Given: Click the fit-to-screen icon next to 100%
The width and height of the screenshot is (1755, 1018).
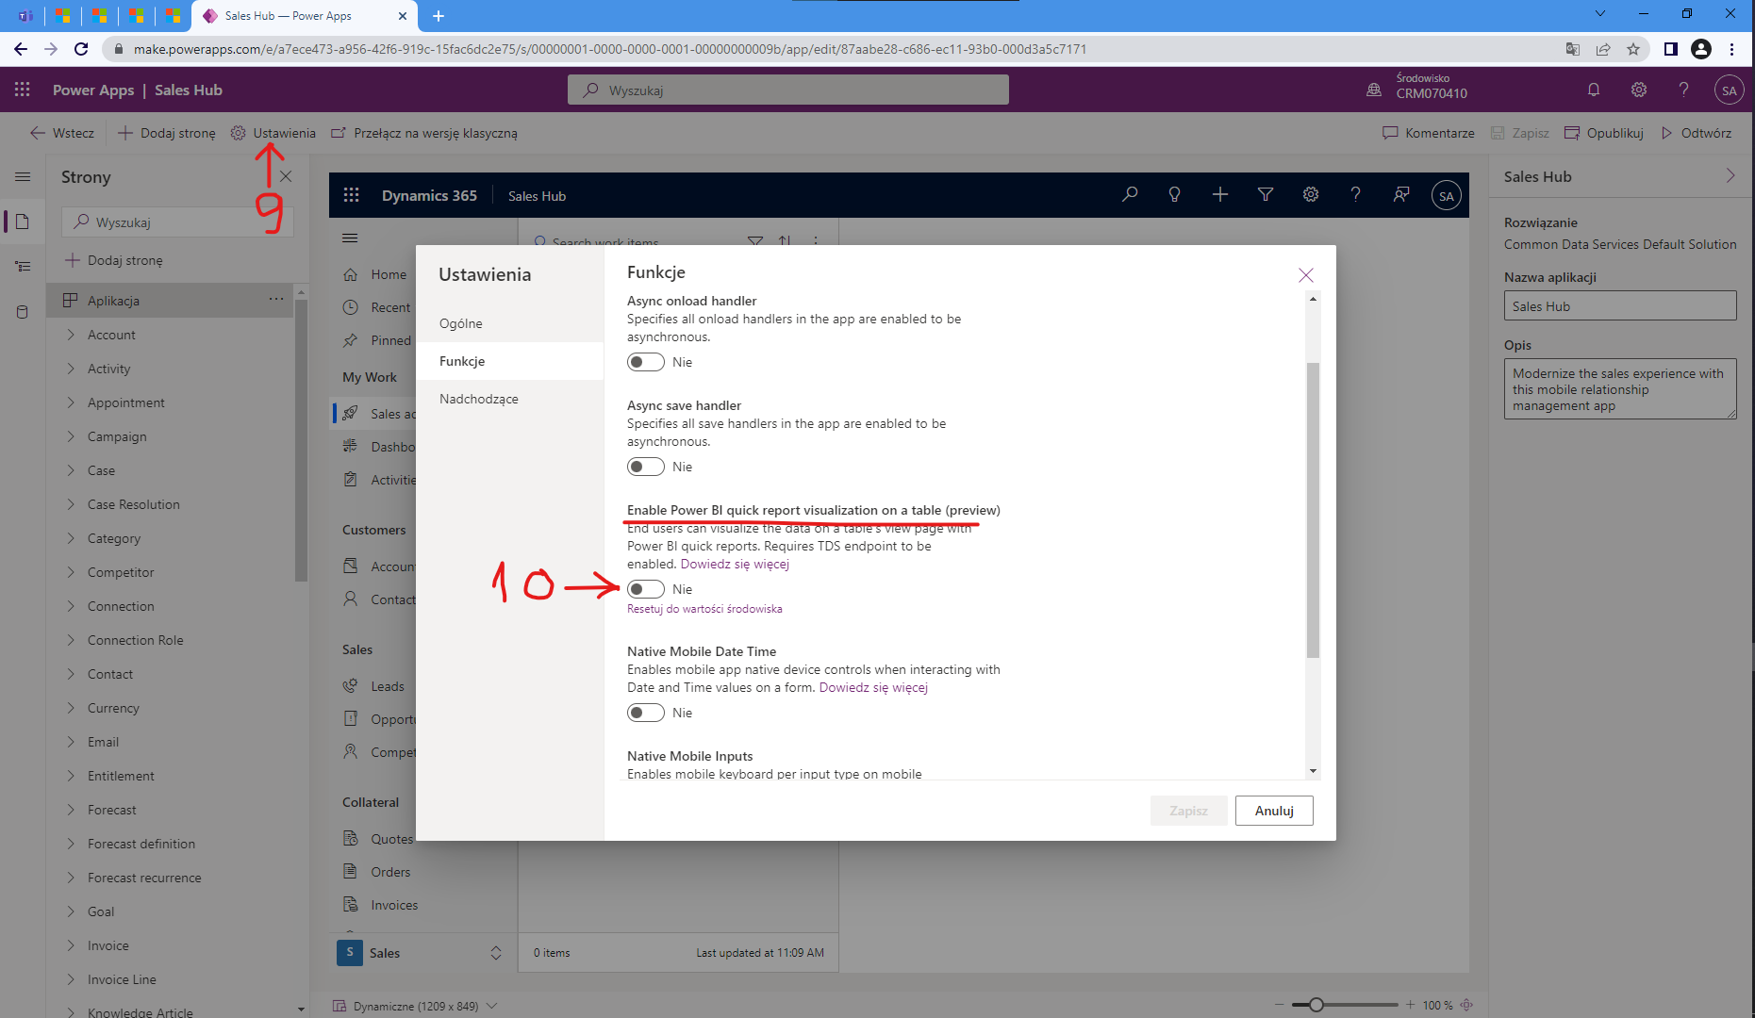Looking at the screenshot, I should tap(1466, 1005).
